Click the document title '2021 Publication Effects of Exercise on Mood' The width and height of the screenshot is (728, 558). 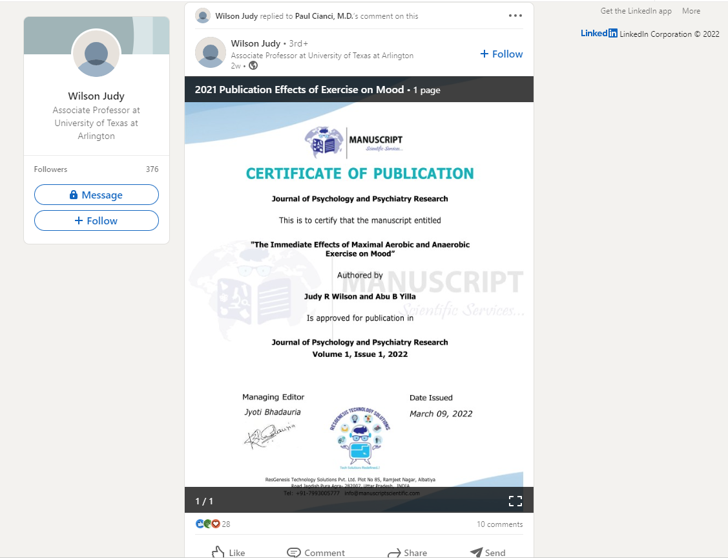click(x=299, y=90)
